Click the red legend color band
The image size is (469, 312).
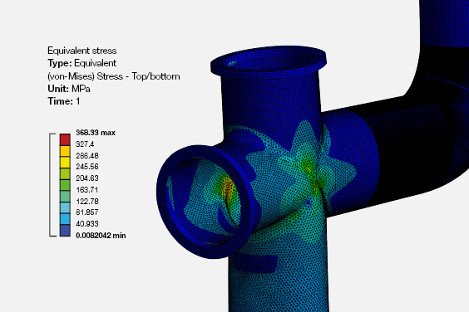point(65,139)
